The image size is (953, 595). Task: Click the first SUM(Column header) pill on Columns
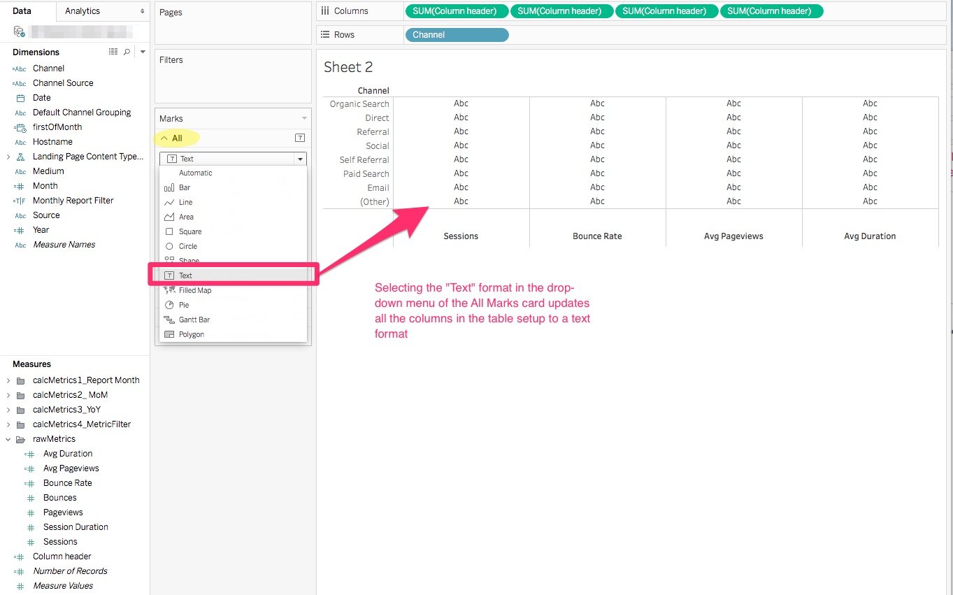point(457,10)
